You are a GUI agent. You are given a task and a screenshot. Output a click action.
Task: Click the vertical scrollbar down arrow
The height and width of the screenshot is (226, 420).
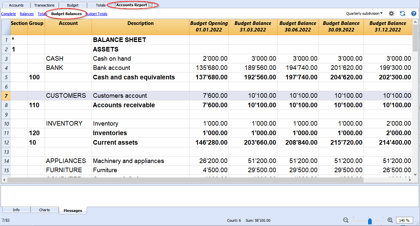[x=415, y=175]
